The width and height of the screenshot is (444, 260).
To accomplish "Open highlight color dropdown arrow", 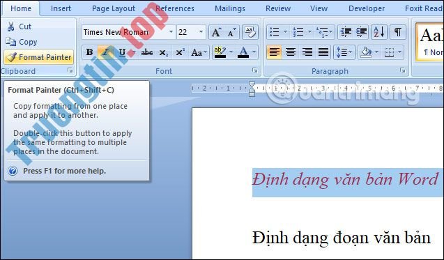I will coord(231,52).
